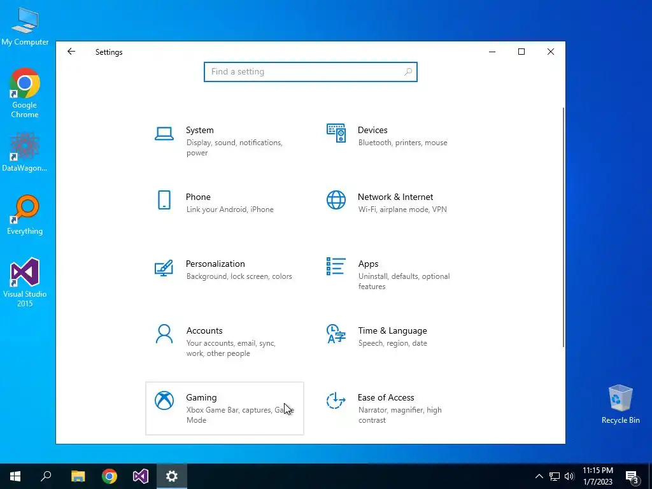Click the Phone settings icon
Image resolution: width=652 pixels, height=489 pixels.
[x=164, y=200]
